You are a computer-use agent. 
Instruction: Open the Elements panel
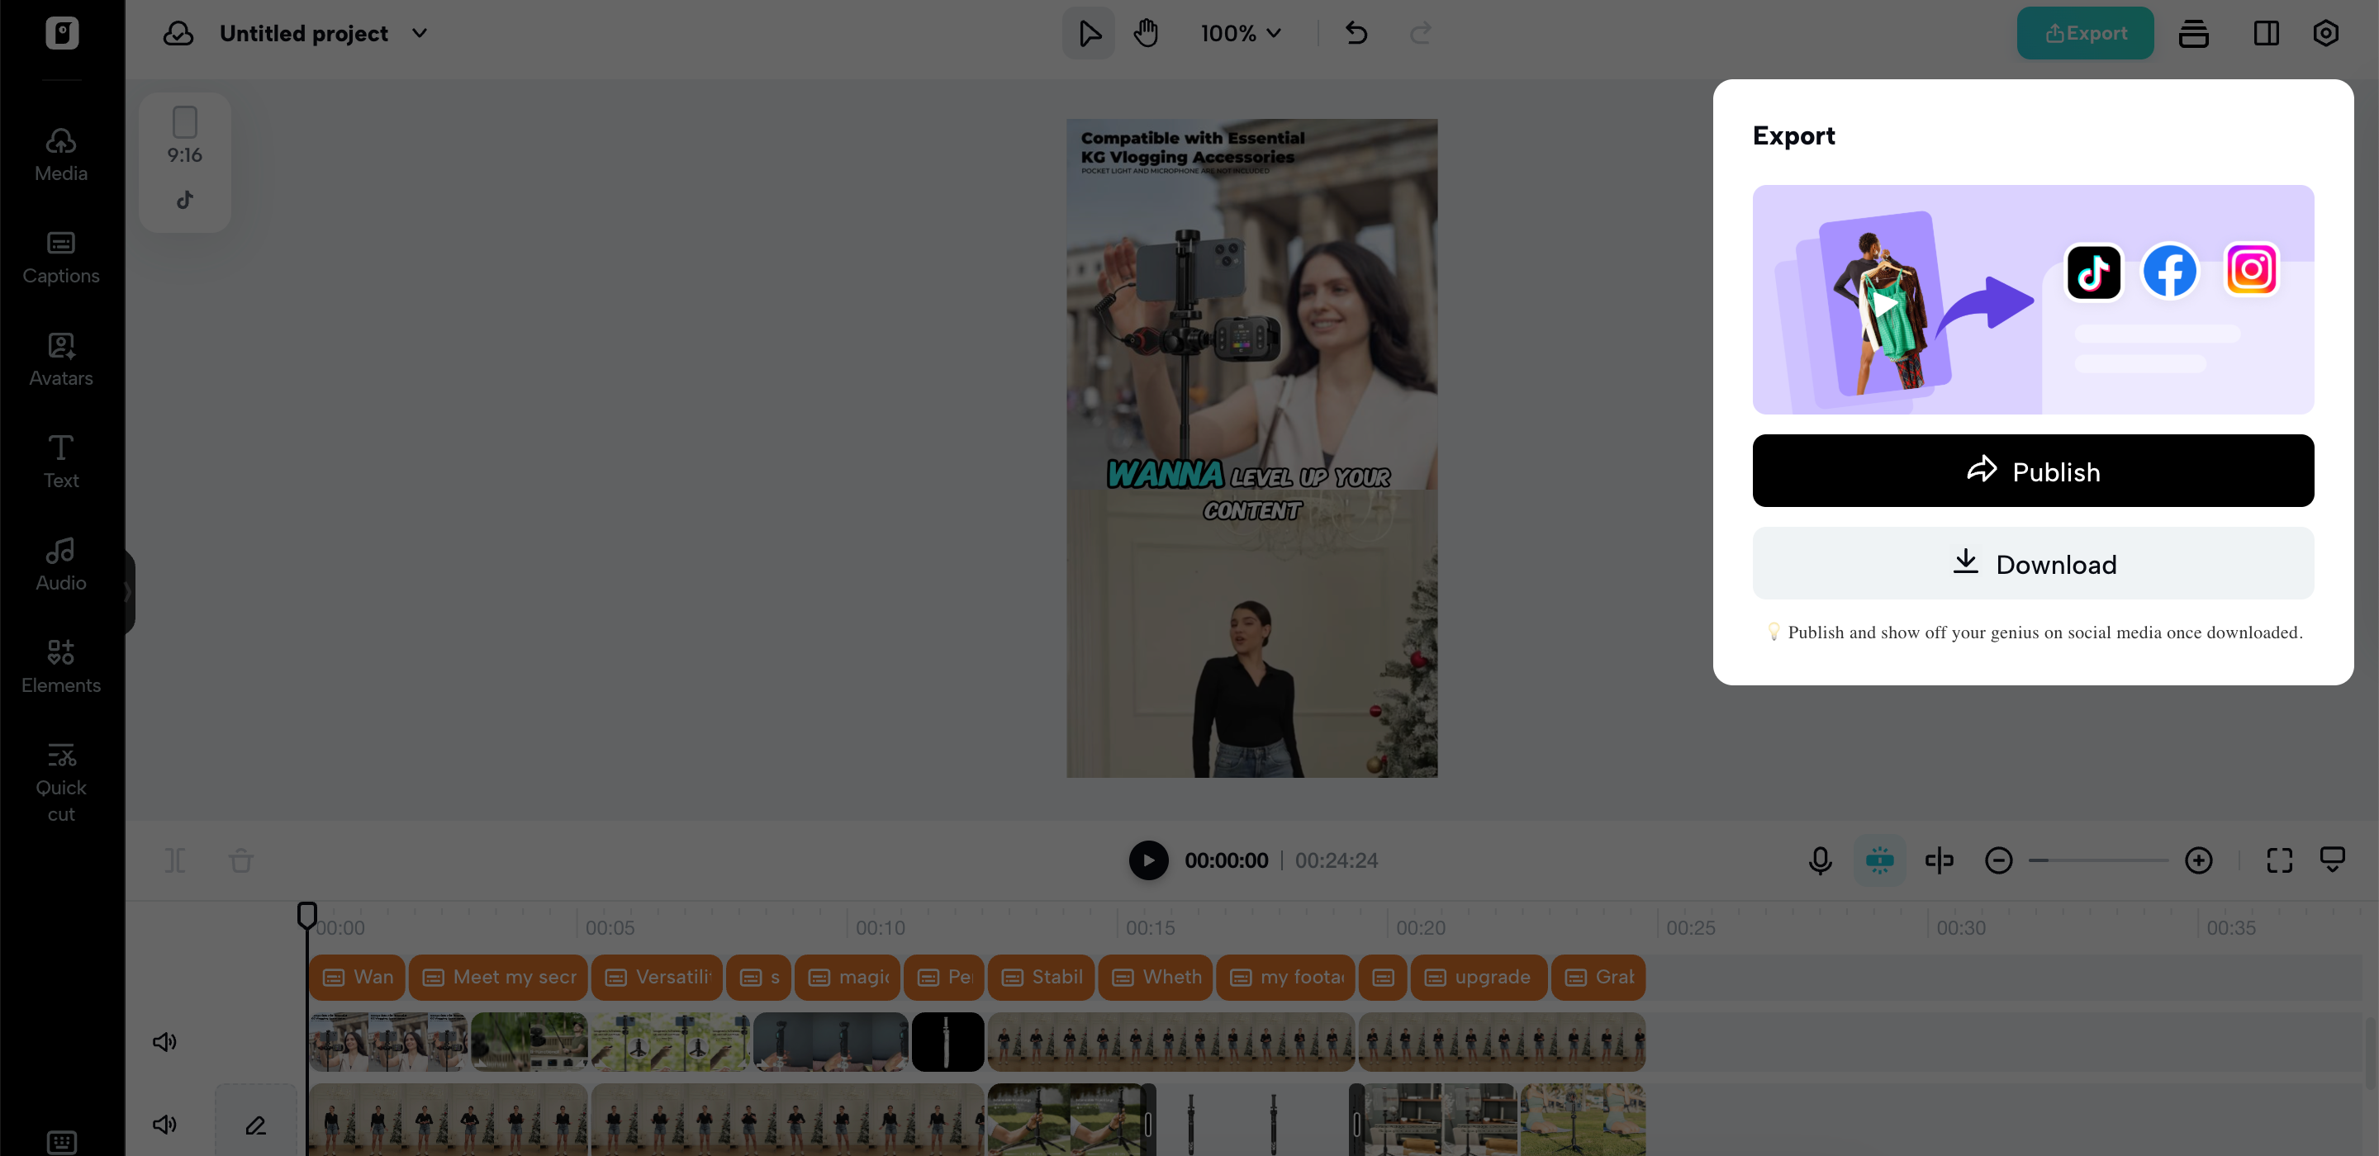click(60, 665)
